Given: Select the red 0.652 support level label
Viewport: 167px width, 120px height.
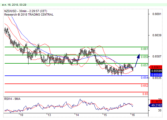Looking at the screenshot, I should 144,86.
